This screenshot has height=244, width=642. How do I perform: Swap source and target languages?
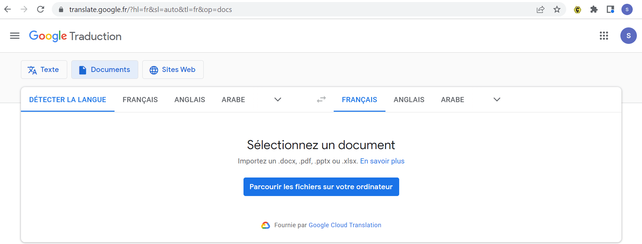pos(321,99)
